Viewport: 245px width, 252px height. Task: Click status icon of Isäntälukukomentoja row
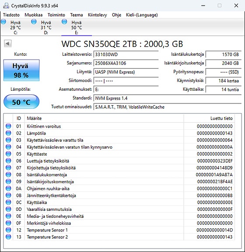tap(8, 174)
